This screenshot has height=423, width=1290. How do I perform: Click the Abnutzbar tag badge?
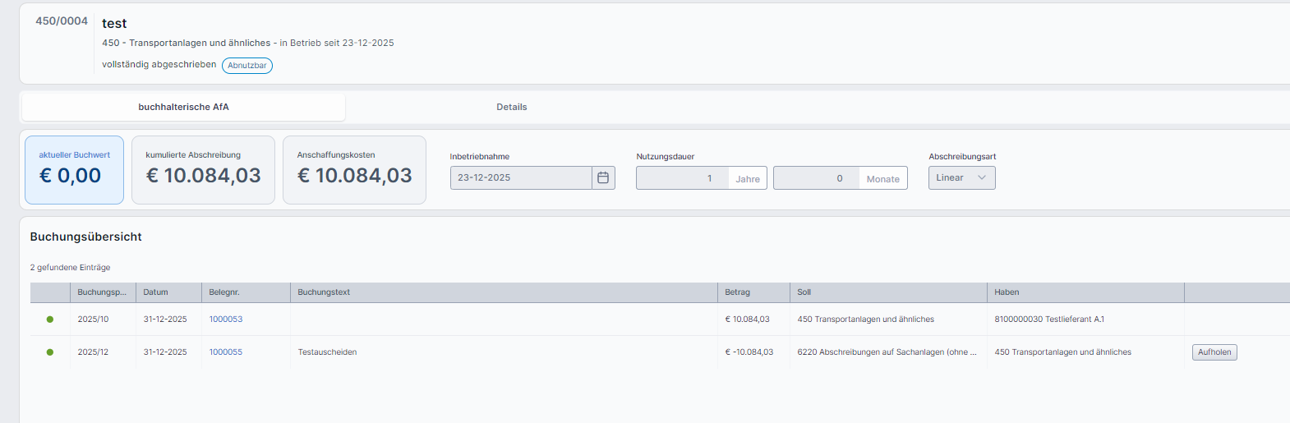[x=246, y=66]
